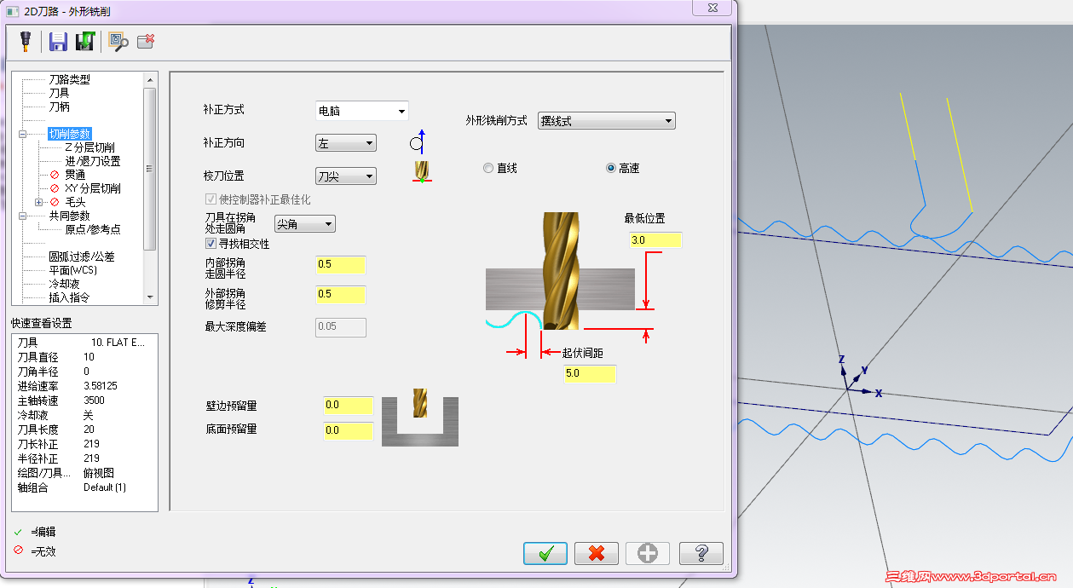This screenshot has width=1073, height=588.
Task: Open the 圆弧过滤/公差 page
Action: [x=82, y=257]
